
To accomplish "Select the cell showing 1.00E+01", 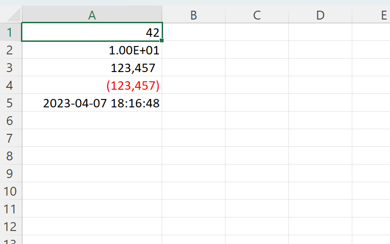I will (x=92, y=50).
